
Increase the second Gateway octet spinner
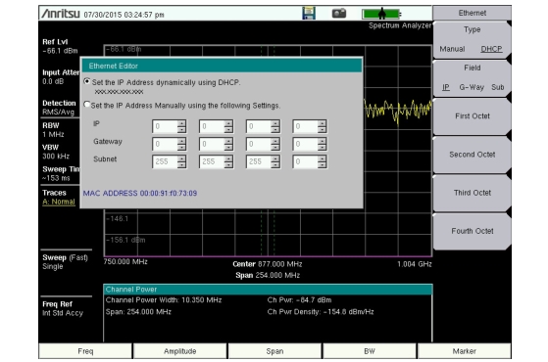click(x=228, y=141)
